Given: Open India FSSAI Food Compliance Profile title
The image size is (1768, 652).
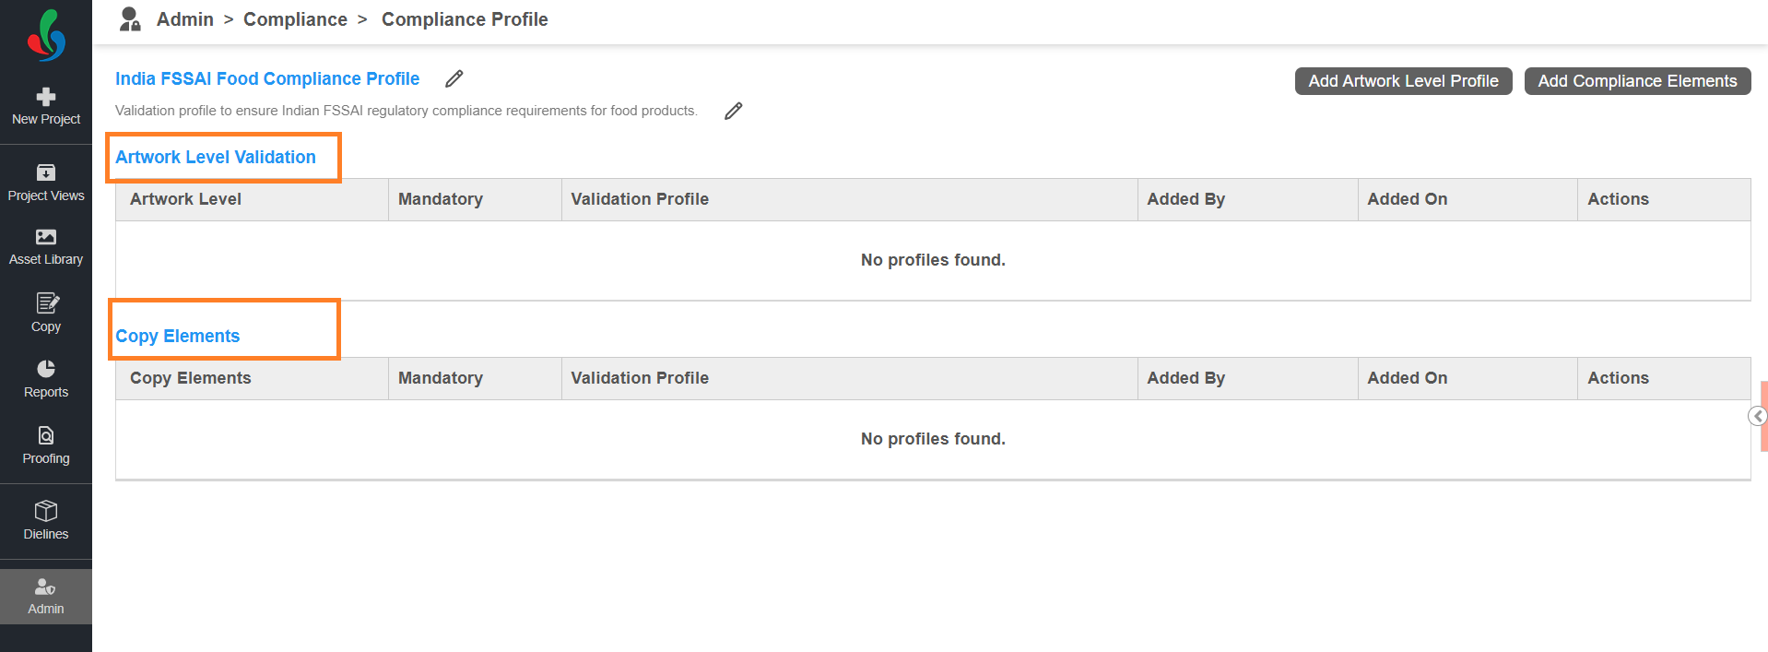Looking at the screenshot, I should click(x=267, y=79).
